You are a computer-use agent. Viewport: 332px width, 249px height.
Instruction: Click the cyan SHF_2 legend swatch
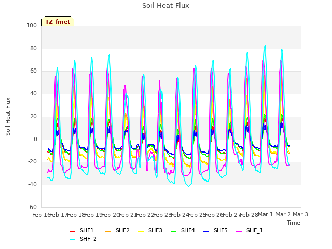tap(73, 240)
